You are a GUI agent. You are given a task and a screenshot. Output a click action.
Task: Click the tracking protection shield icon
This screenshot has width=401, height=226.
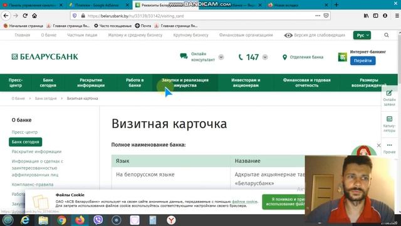75,16
